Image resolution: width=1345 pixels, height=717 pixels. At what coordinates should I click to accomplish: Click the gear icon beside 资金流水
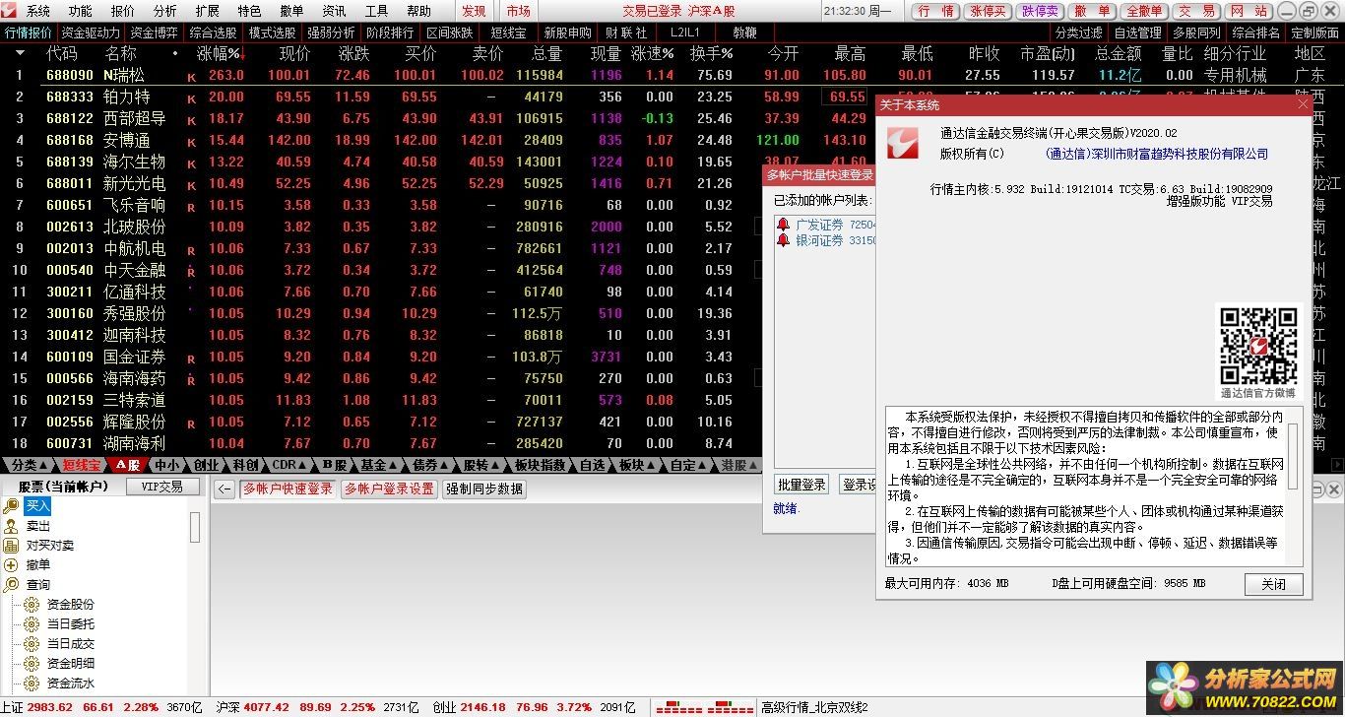32,684
